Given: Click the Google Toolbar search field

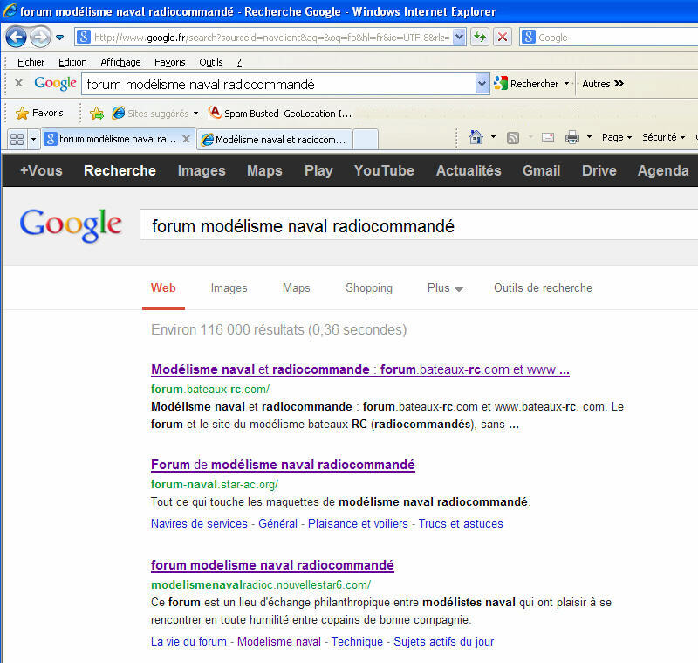Looking at the screenshot, I should [278, 84].
